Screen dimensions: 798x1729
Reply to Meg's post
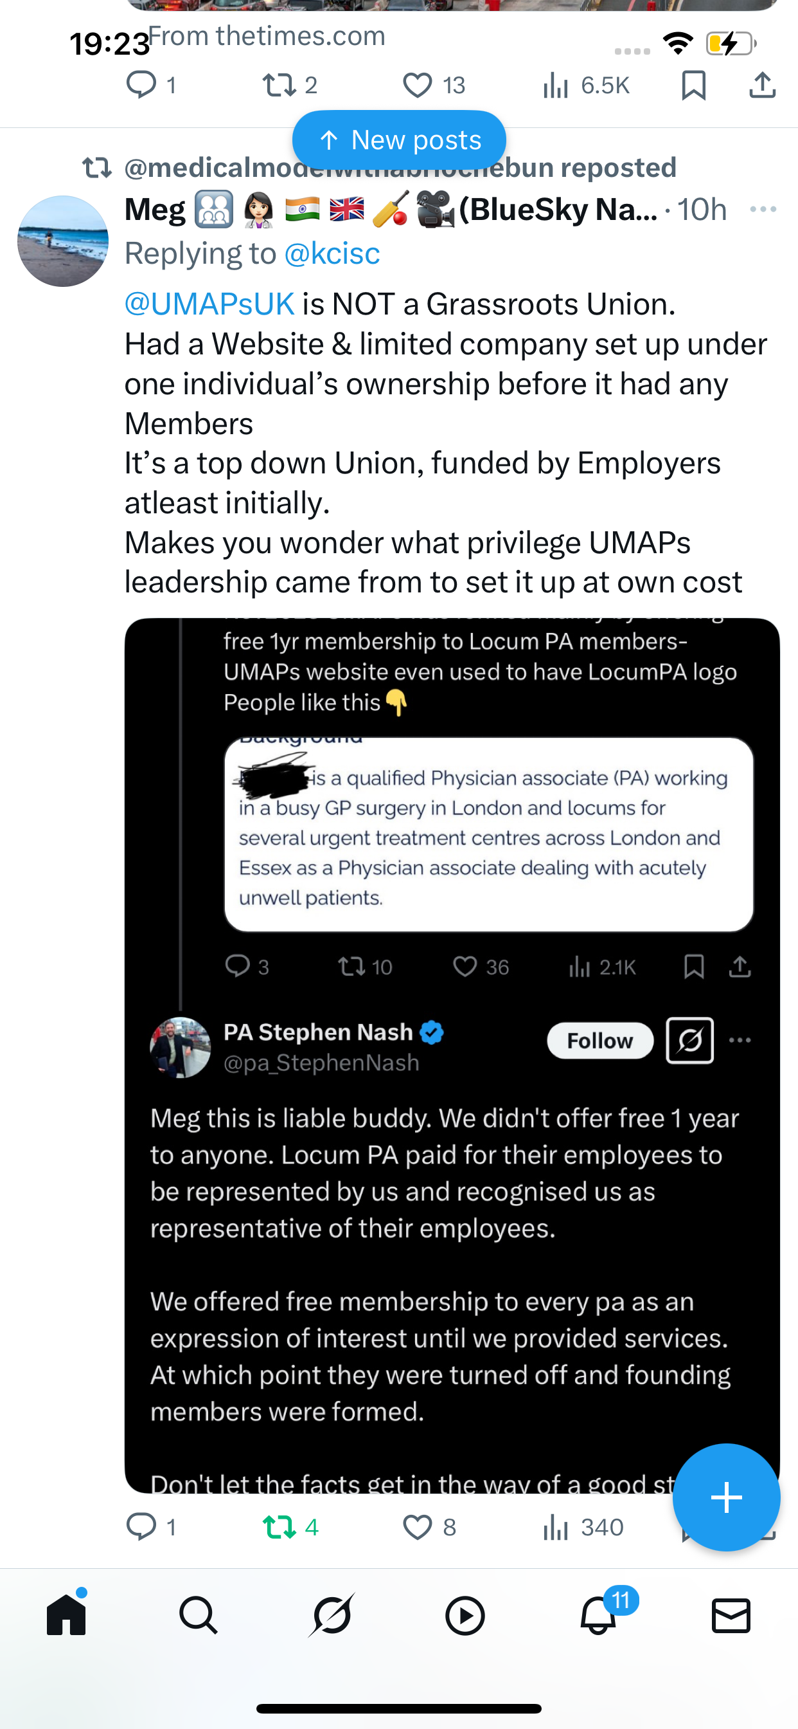(x=141, y=1528)
